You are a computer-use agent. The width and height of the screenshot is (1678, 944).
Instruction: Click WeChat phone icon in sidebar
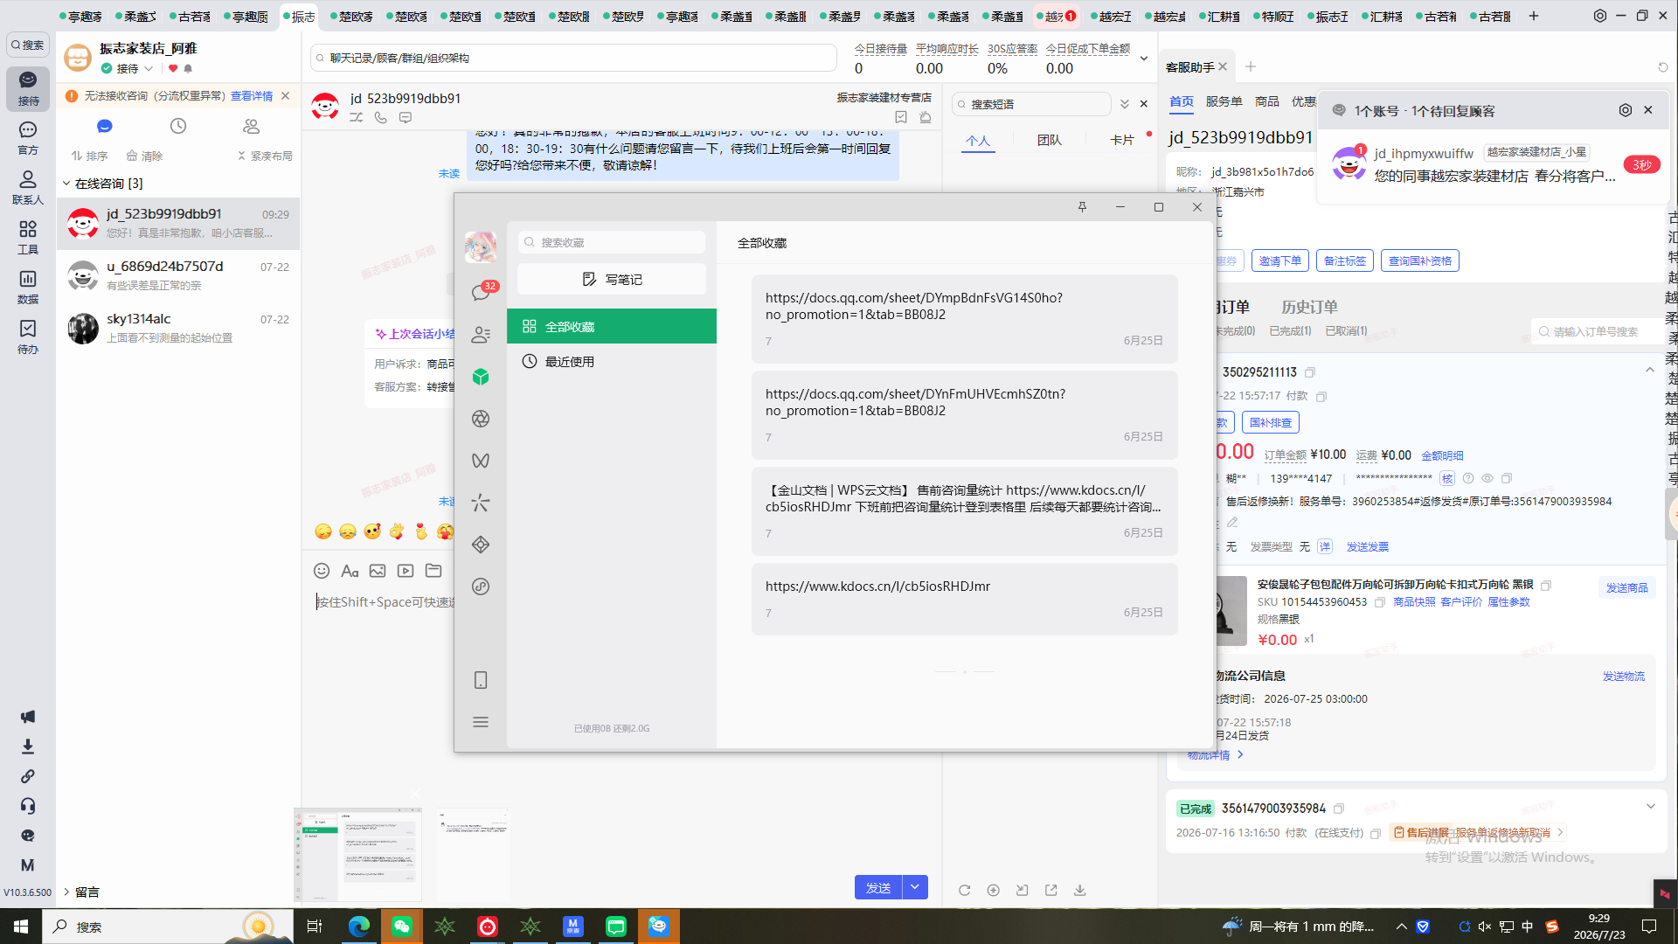(x=481, y=680)
